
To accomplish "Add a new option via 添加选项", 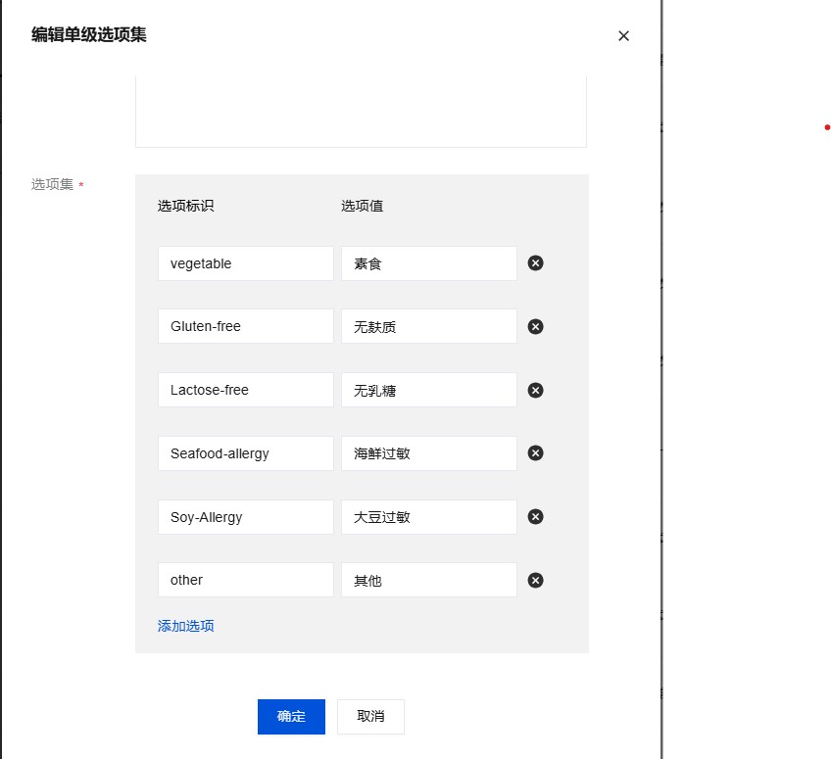I will (x=185, y=625).
